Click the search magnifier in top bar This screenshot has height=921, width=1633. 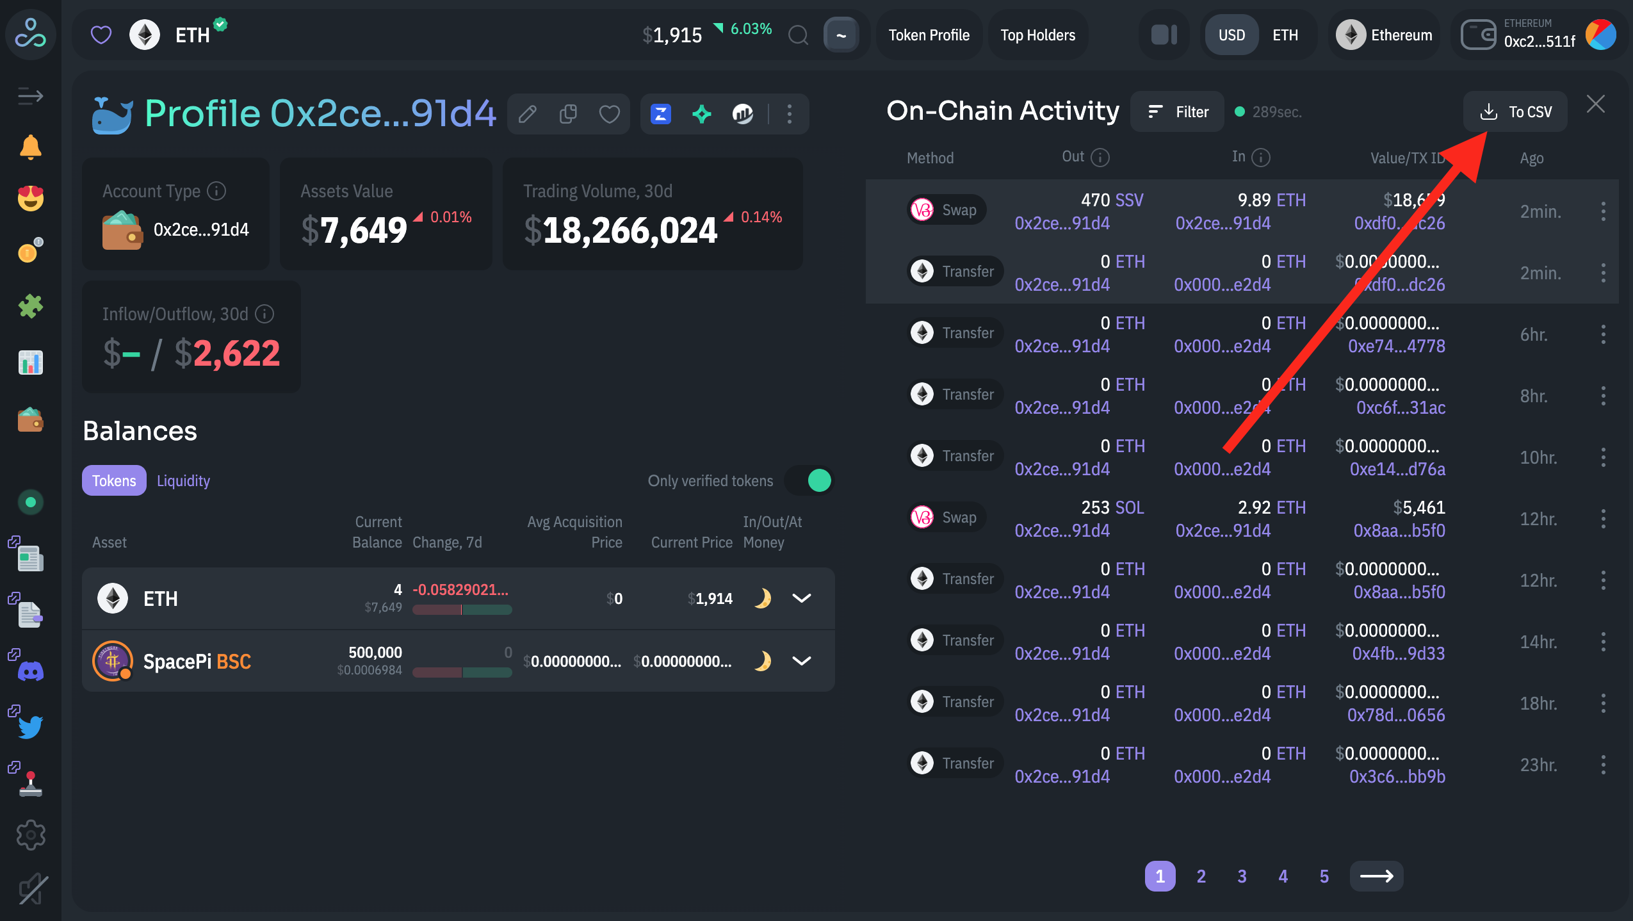point(798,35)
